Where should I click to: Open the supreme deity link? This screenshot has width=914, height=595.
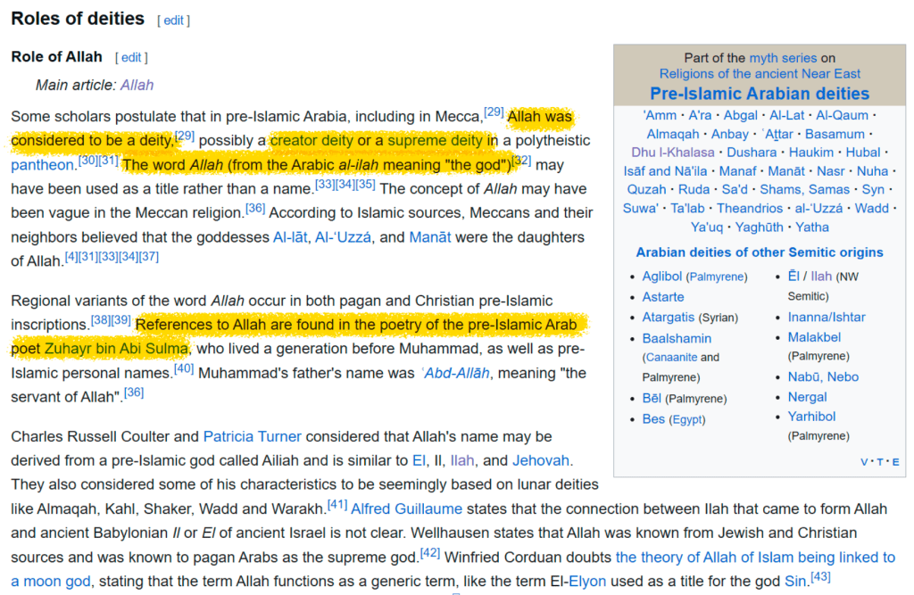pos(436,140)
